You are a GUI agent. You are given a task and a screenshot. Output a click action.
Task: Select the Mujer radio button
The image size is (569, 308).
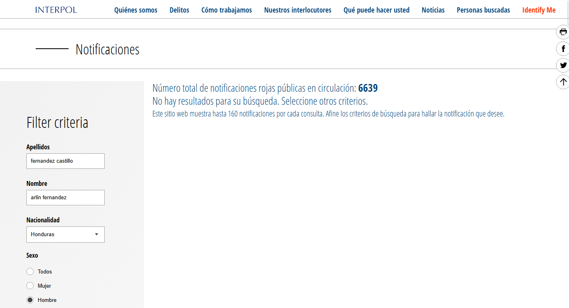30,286
